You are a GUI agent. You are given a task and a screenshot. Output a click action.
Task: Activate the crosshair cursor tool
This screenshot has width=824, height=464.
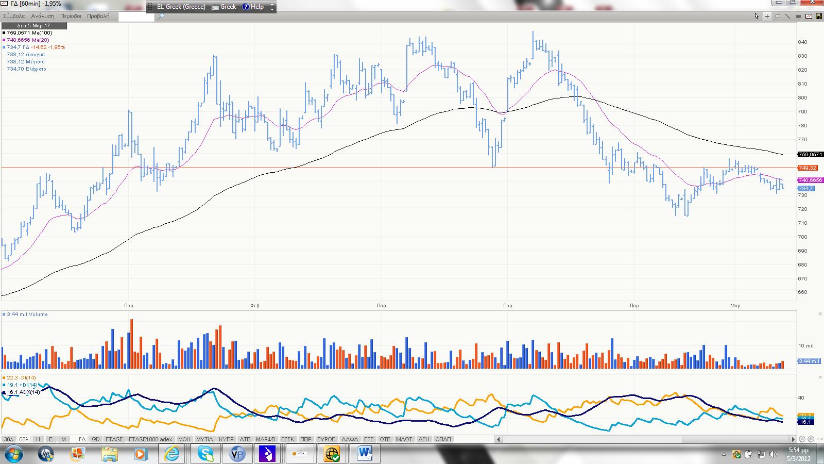(767, 16)
